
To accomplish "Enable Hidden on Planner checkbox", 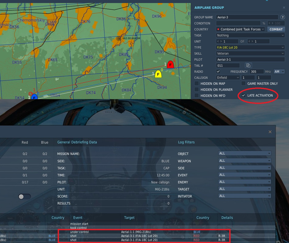I will [x=197, y=90].
